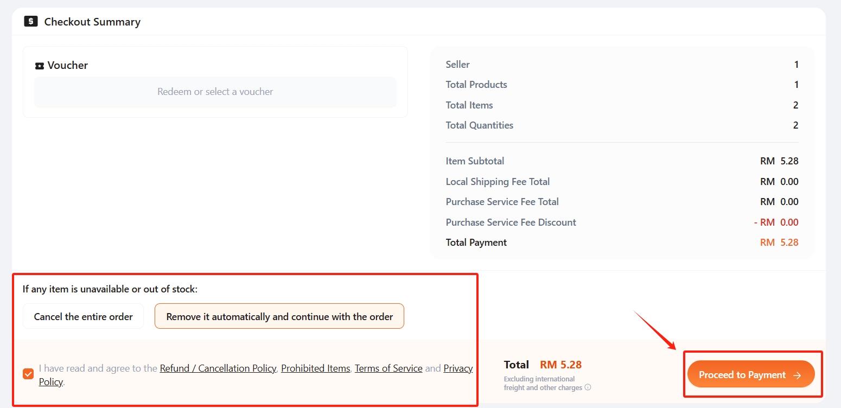View the Terms of Service link
Screen dimensions: 841x408
(388, 368)
